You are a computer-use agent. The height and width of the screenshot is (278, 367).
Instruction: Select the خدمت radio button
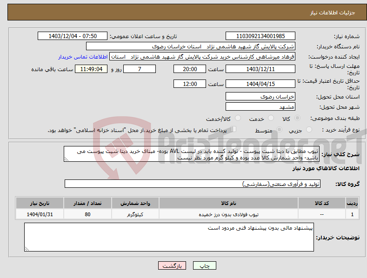pyautogui.click(x=271, y=118)
